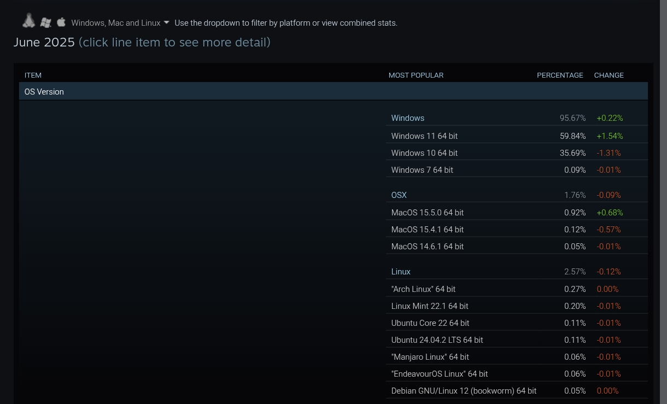
Task: Click the Apple logo platform icon
Action: [x=61, y=22]
